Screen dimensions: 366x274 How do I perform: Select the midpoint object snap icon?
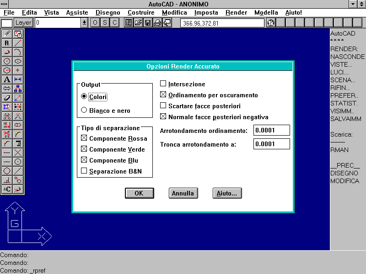(7, 162)
